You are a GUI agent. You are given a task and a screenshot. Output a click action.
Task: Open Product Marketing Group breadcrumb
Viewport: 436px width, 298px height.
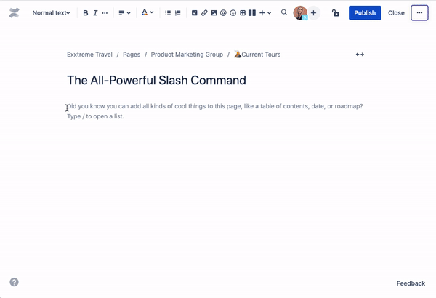click(187, 55)
